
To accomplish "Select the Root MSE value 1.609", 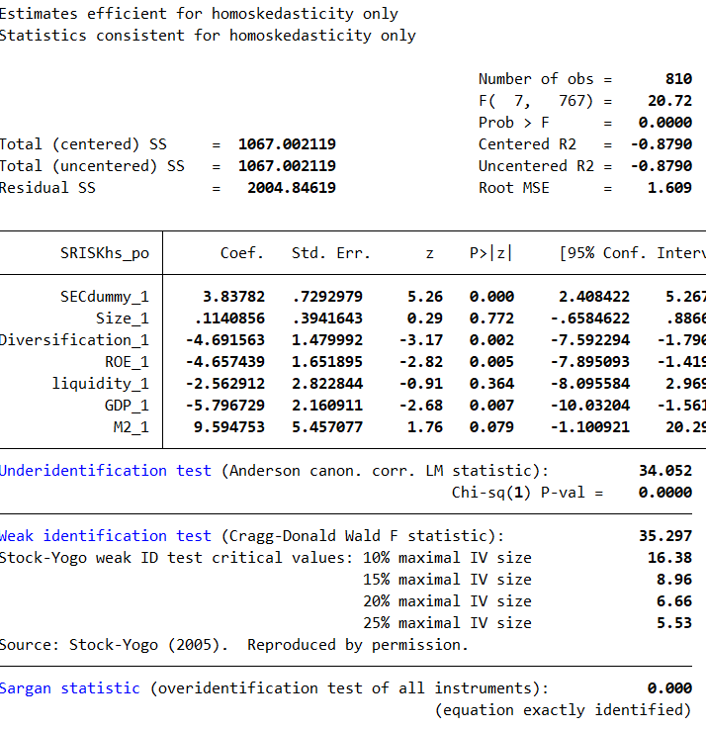I will tap(669, 188).
